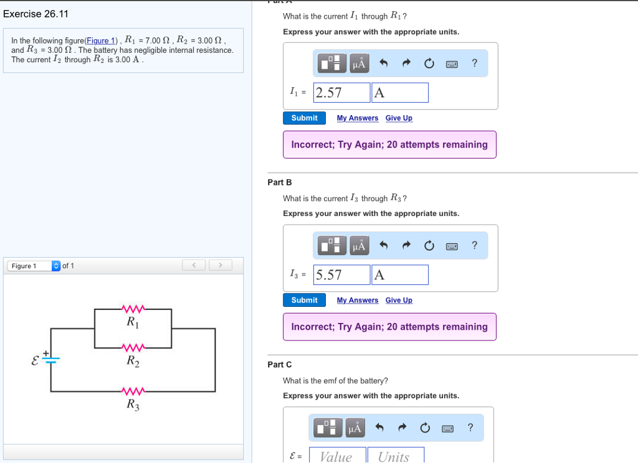Undo last edit in Part A toolbar

click(x=384, y=63)
